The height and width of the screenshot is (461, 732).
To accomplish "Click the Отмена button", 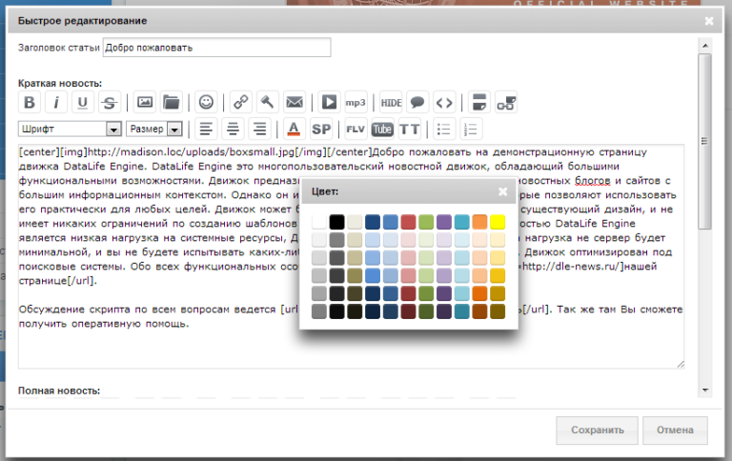I will coord(675,431).
